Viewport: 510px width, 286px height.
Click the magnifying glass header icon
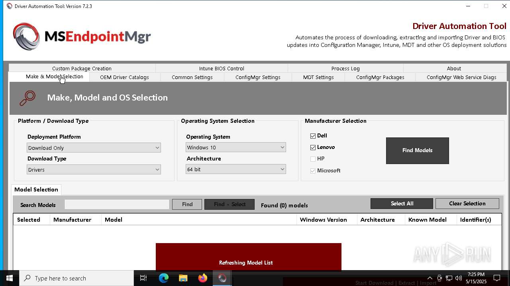[x=27, y=98]
